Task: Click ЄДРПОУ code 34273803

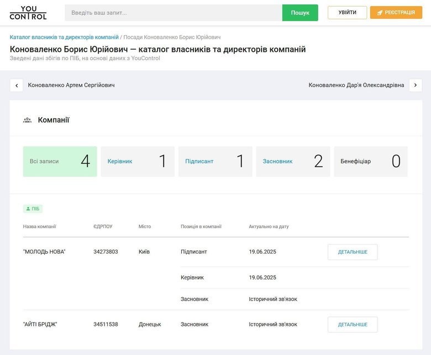Action: 106,252
